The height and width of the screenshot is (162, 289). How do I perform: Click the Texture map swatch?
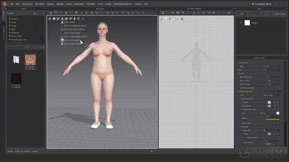[269, 102]
